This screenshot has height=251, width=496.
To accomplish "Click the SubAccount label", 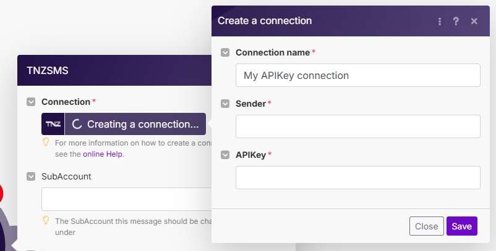I will pos(66,176).
